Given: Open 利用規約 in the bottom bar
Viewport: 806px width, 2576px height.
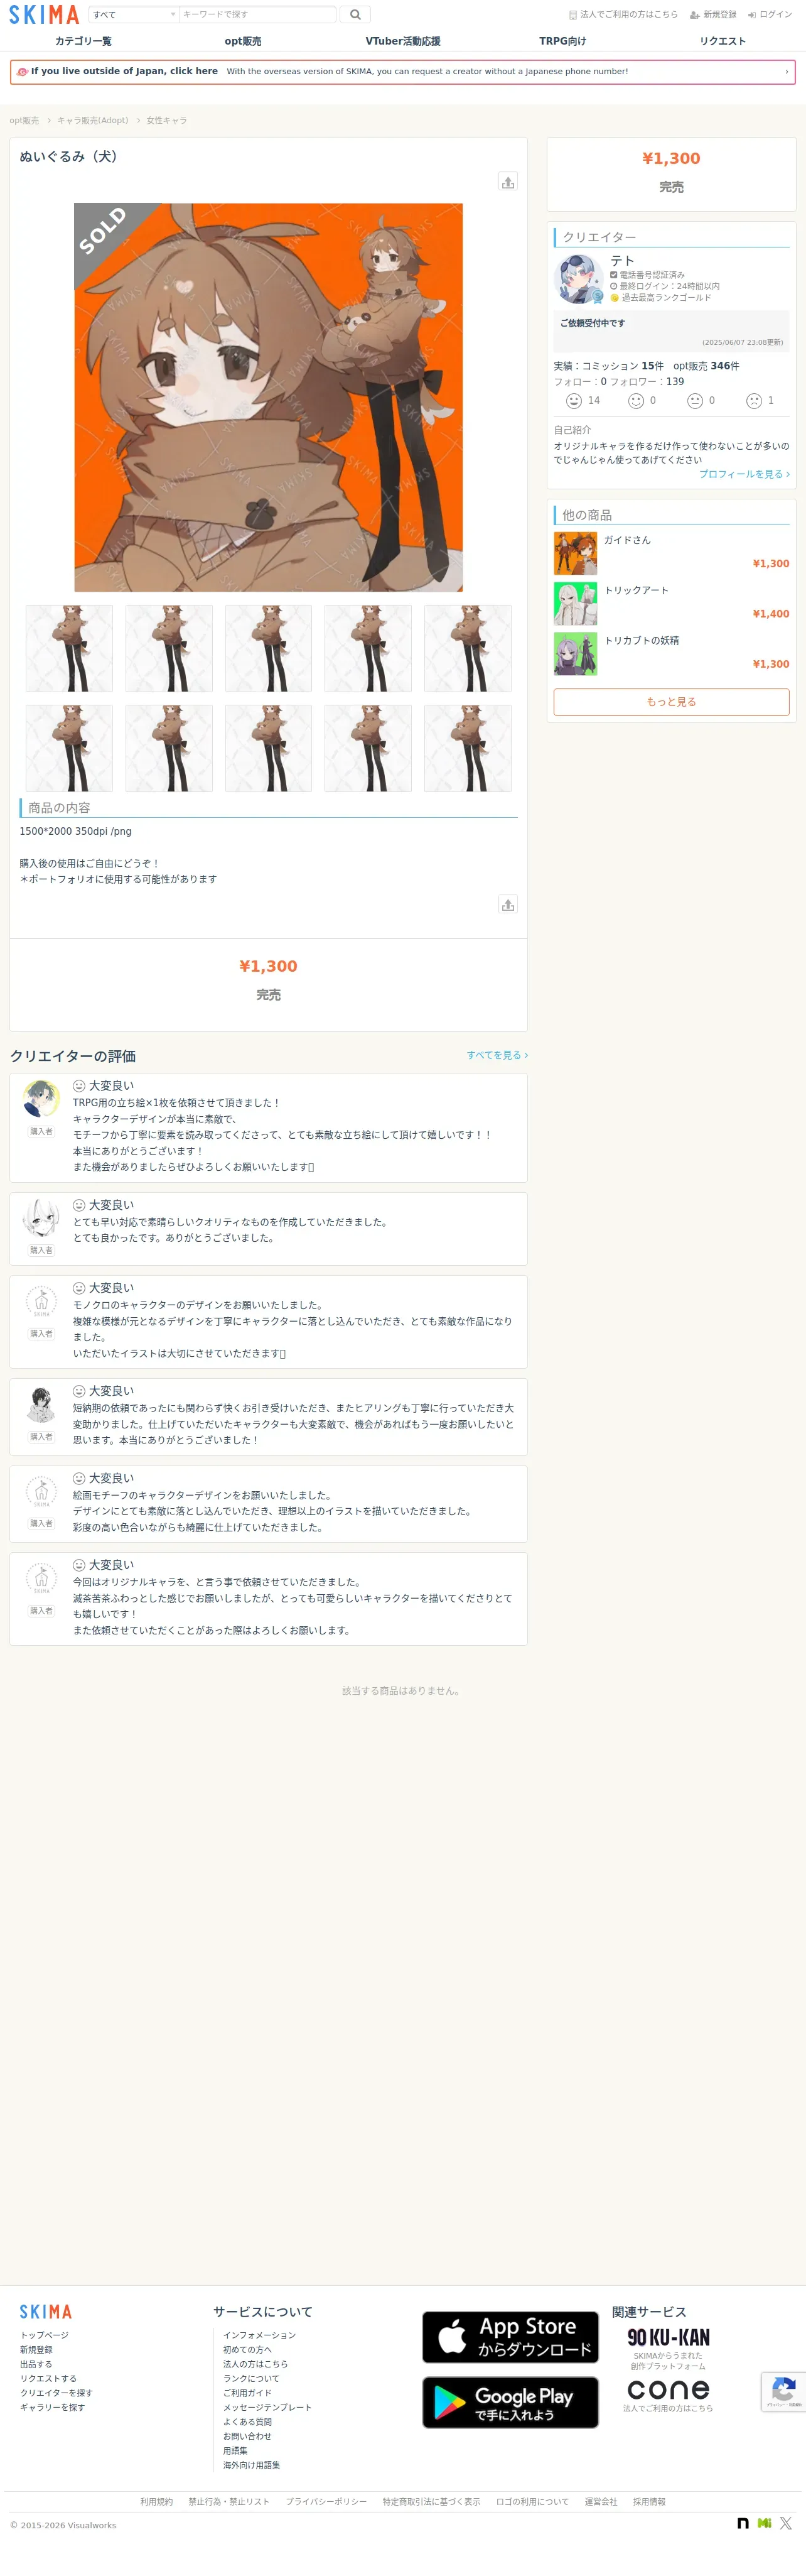Looking at the screenshot, I should click(157, 2502).
